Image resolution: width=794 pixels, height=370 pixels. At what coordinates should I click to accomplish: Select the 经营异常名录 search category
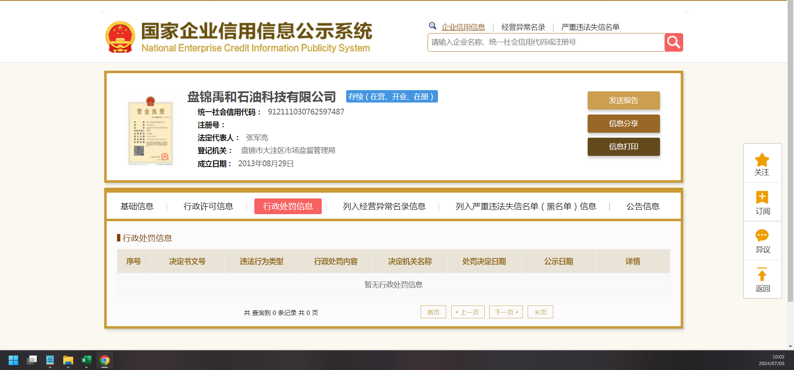(523, 27)
